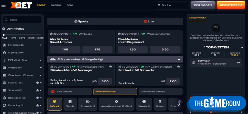248x114 pixels.
Task: Select the Baseball sport tile
Action: (144, 104)
